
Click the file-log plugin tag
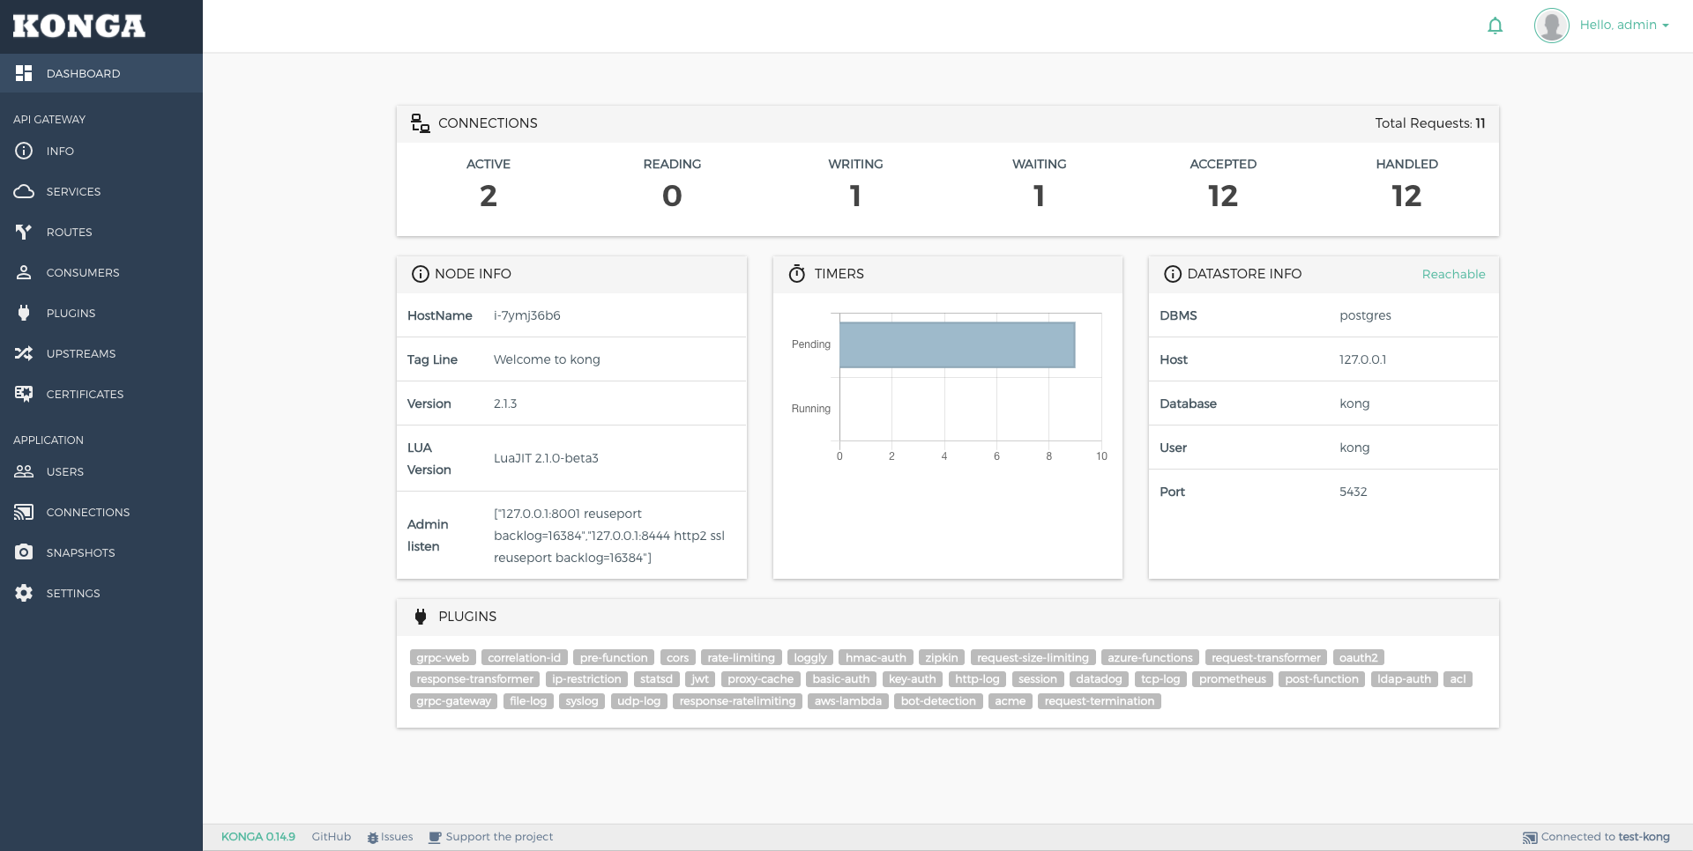click(528, 701)
